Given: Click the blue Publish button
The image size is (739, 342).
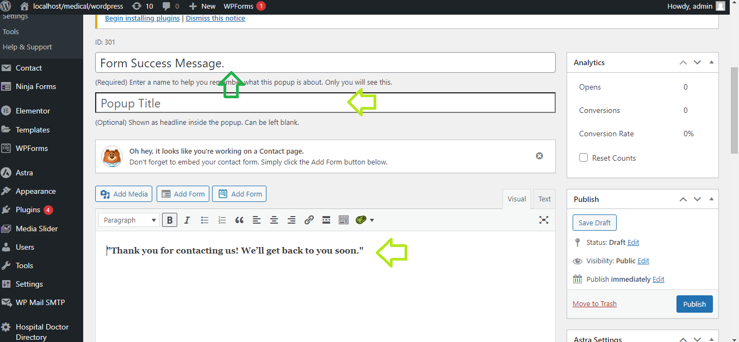Looking at the screenshot, I should [694, 304].
